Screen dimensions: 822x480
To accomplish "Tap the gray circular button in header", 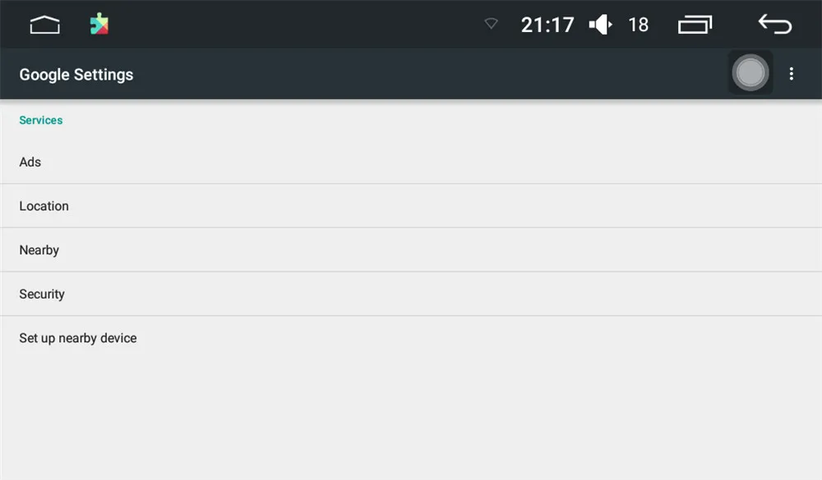I will click(750, 73).
